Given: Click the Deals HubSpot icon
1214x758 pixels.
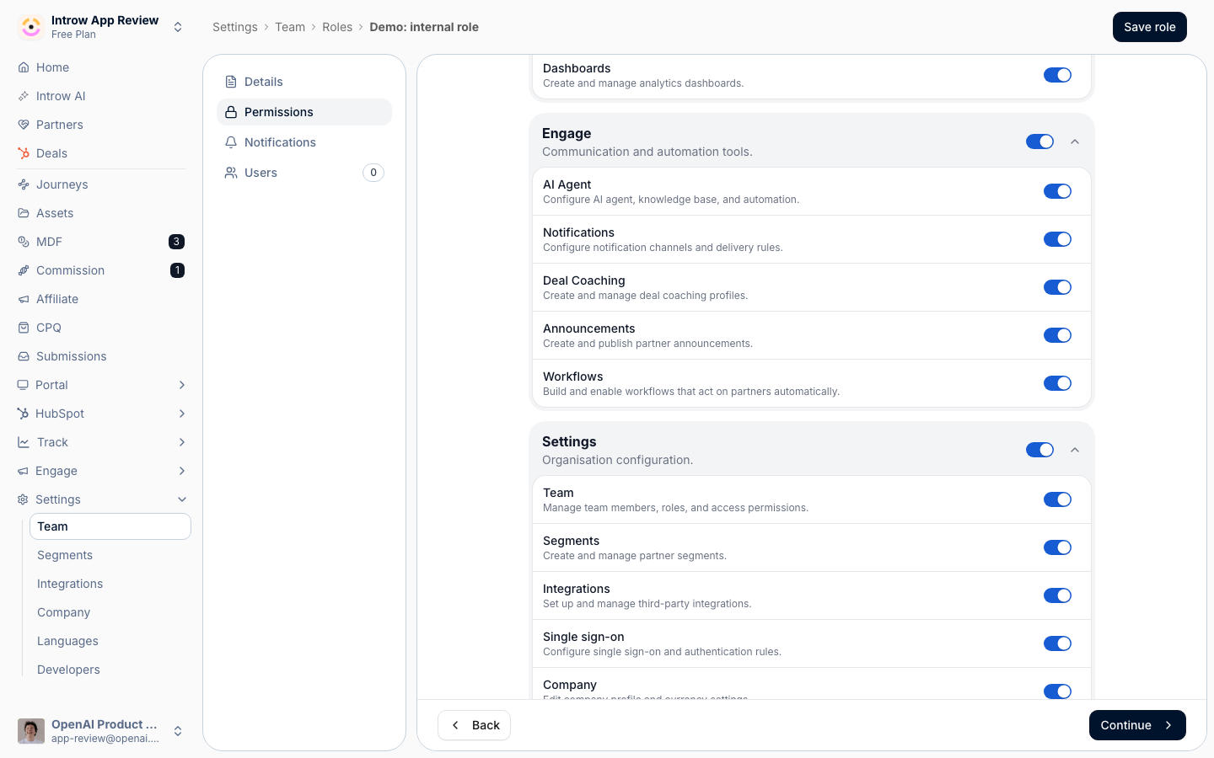Looking at the screenshot, I should [x=24, y=153].
